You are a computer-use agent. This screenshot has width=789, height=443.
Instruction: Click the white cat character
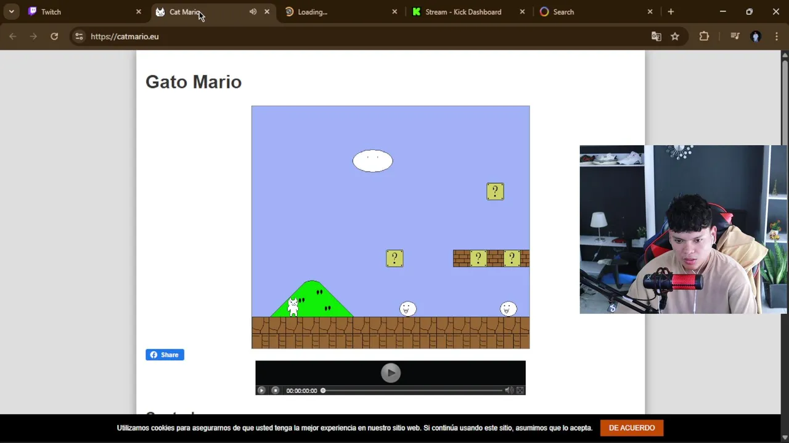tap(293, 306)
